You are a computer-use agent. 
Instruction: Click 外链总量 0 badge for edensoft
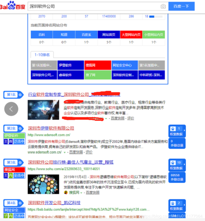coord(177,143)
